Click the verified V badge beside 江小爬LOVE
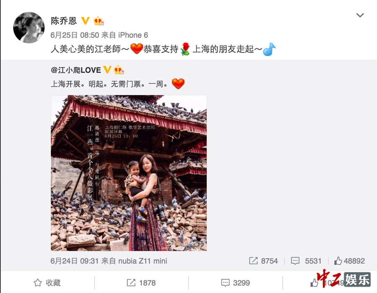Viewport: 377px width, 293px height. 107,70
